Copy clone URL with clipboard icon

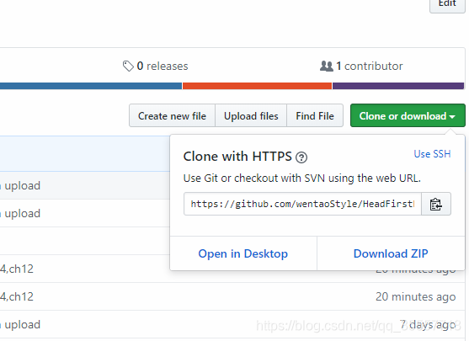click(x=436, y=205)
